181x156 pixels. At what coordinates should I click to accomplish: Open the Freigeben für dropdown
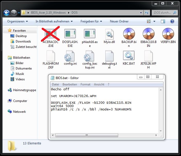pyautogui.click(x=91, y=21)
